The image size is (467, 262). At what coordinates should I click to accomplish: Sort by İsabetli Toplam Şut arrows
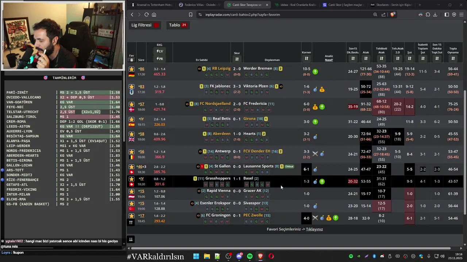click(423, 58)
